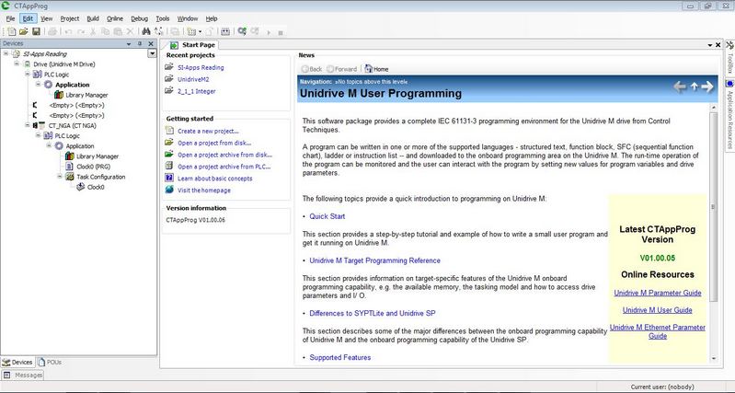Click the Replace toolbar icon
Screen dimensions: 735x393
coord(159,31)
